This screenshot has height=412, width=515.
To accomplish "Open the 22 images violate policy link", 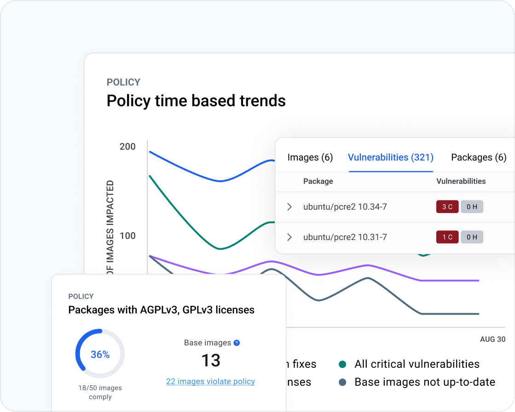I will click(x=210, y=381).
